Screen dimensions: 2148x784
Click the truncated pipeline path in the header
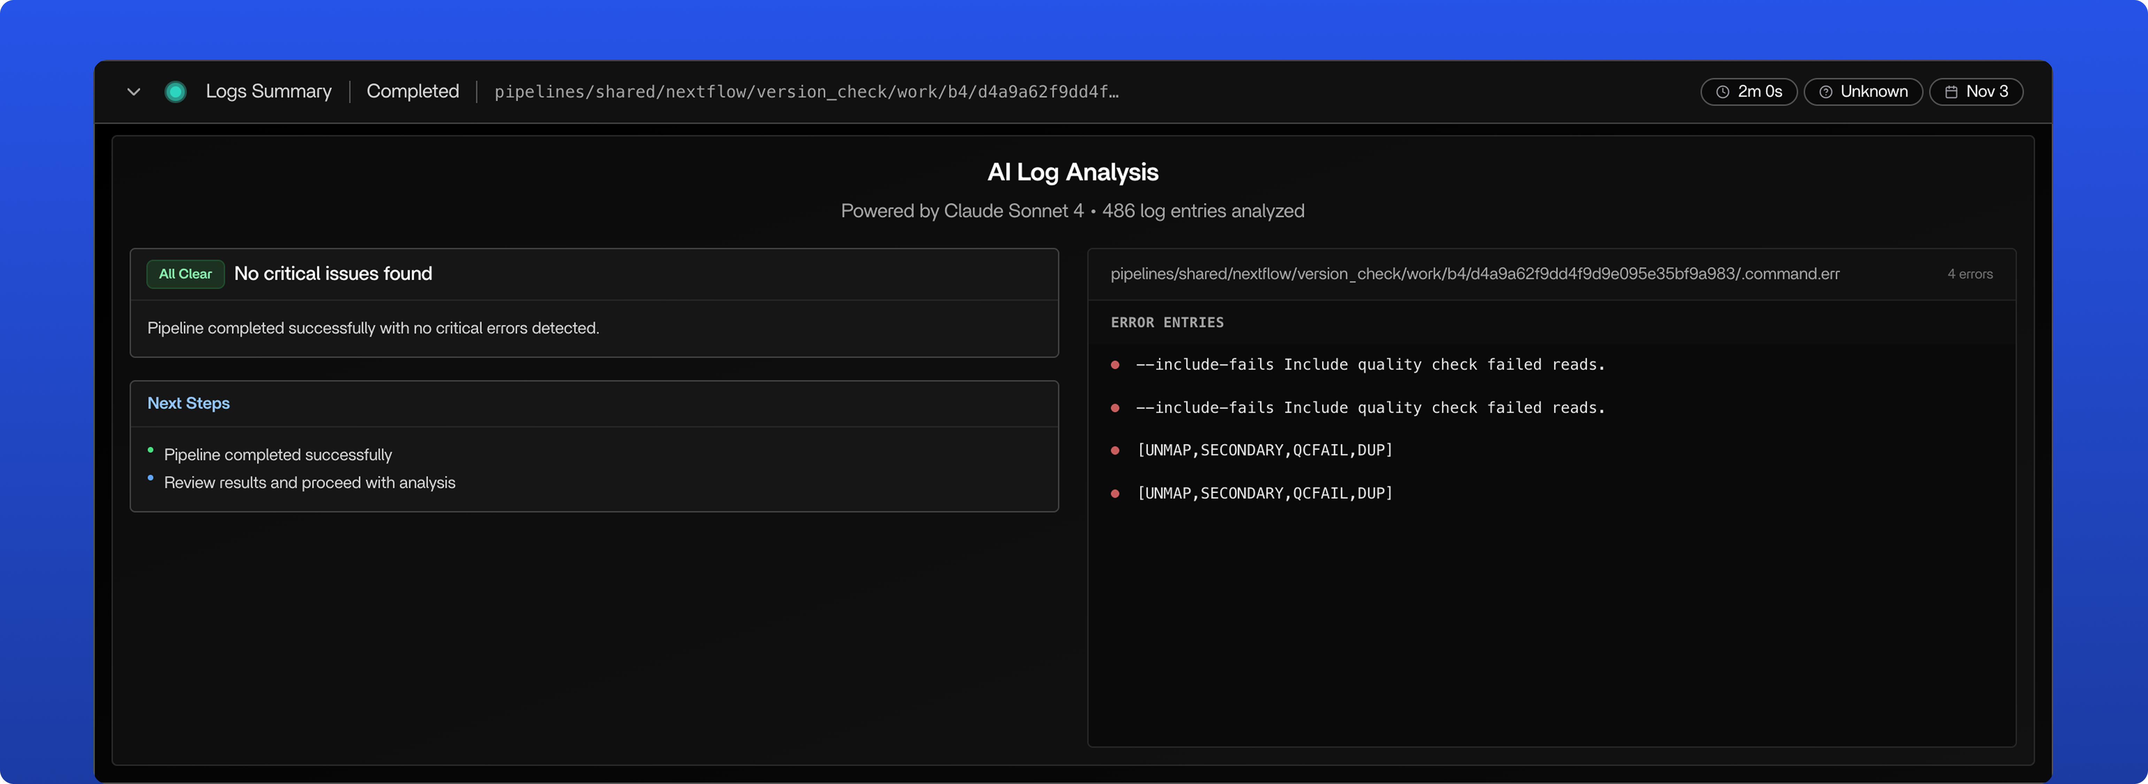[x=806, y=92]
